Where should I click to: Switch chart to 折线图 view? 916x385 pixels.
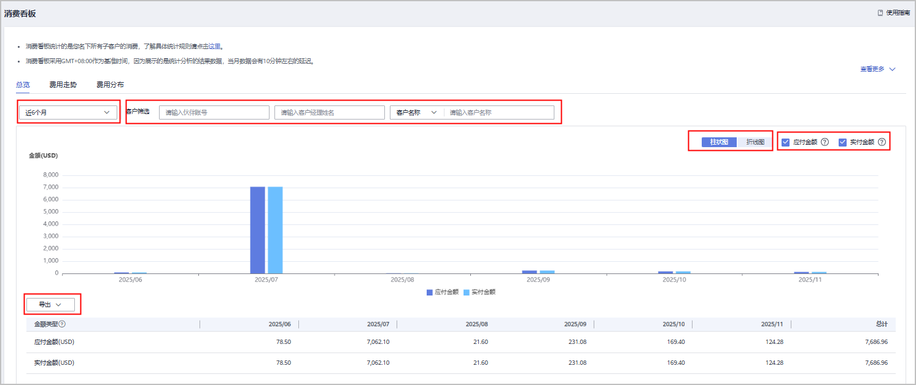pyautogui.click(x=755, y=142)
